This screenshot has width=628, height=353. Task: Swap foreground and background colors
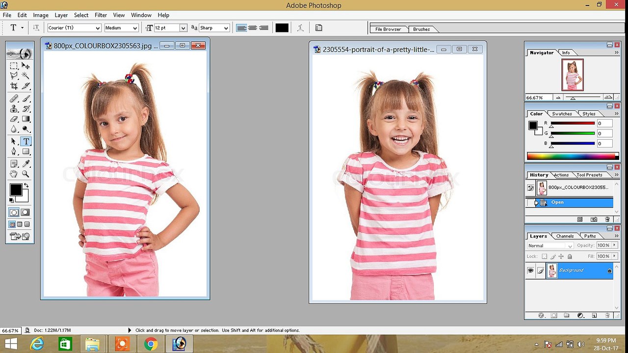[26, 185]
